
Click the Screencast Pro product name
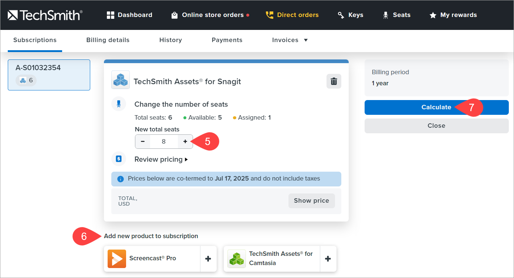coord(153,258)
